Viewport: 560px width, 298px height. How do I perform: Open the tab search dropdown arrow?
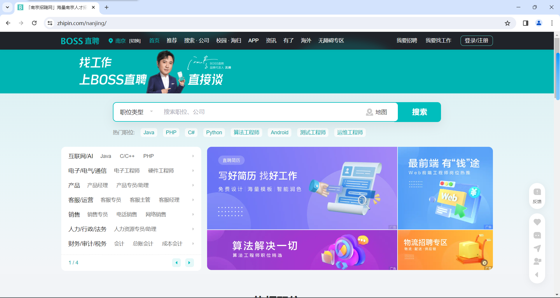(7, 7)
